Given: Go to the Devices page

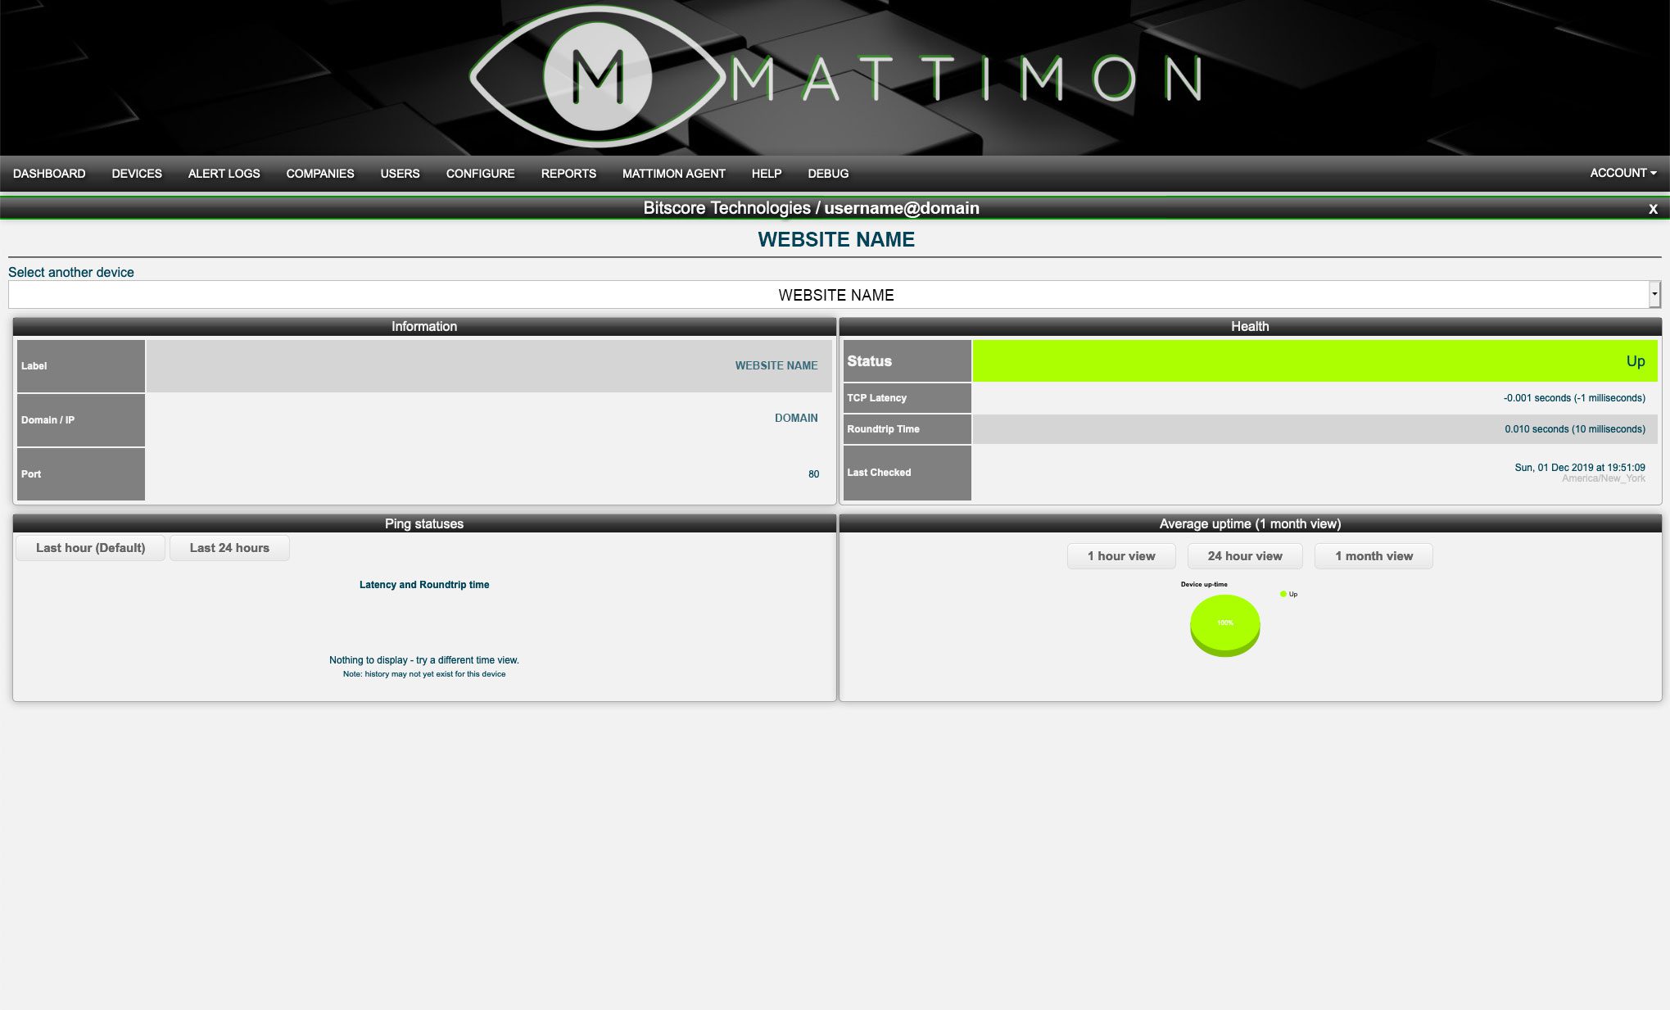Looking at the screenshot, I should [x=137, y=174].
